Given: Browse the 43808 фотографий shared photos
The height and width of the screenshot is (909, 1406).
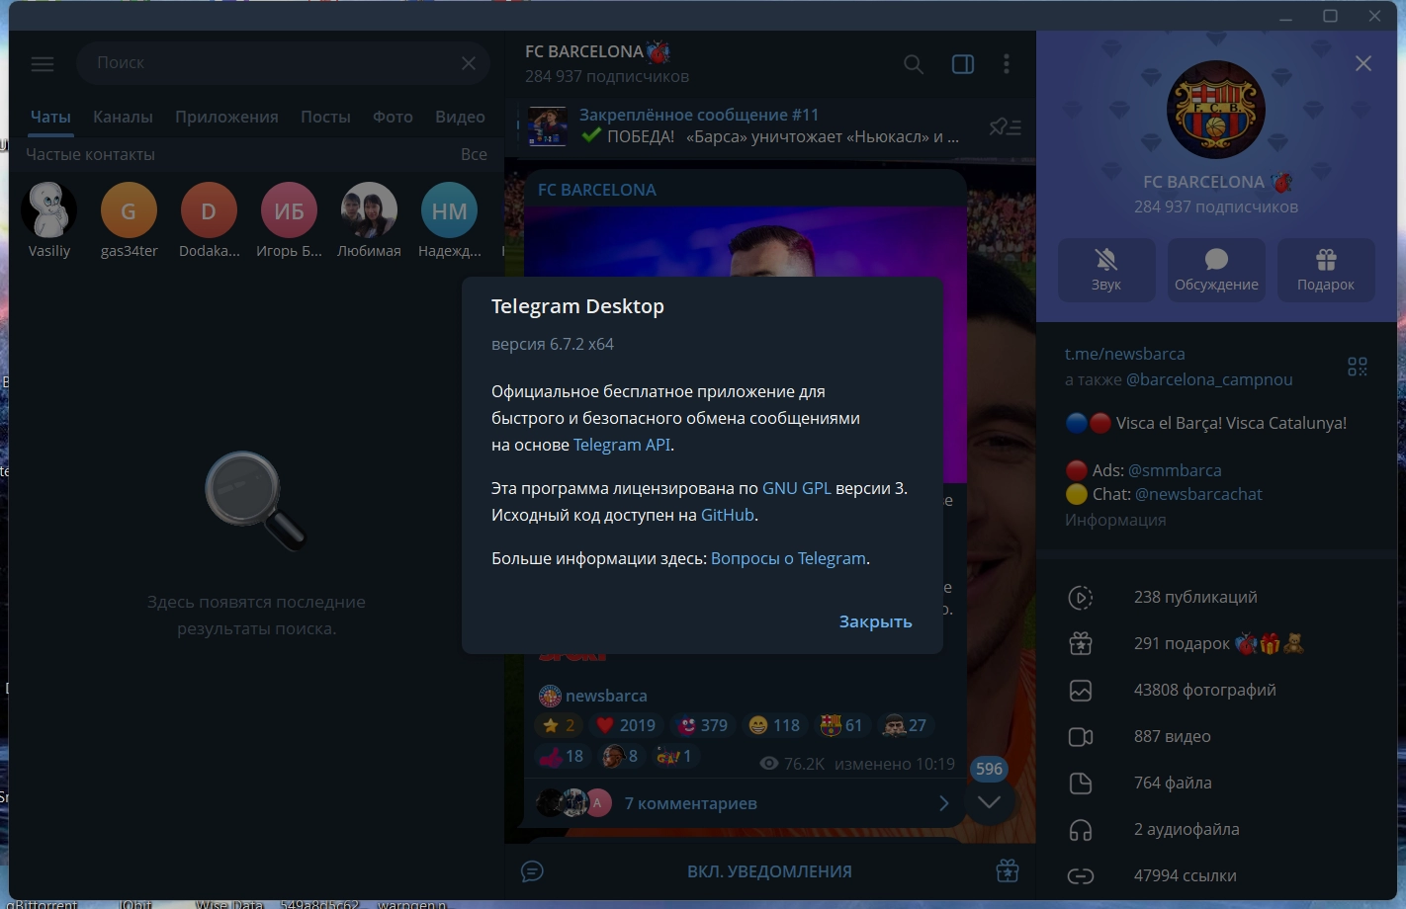Looking at the screenshot, I should pyautogui.click(x=1217, y=690).
